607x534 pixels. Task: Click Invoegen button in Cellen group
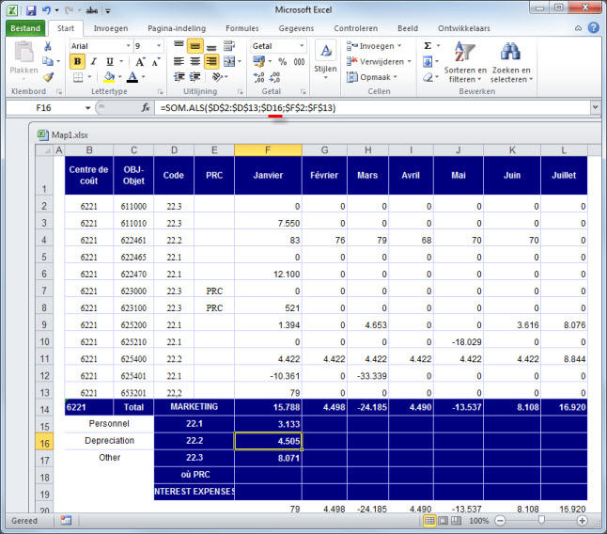pyautogui.click(x=374, y=46)
